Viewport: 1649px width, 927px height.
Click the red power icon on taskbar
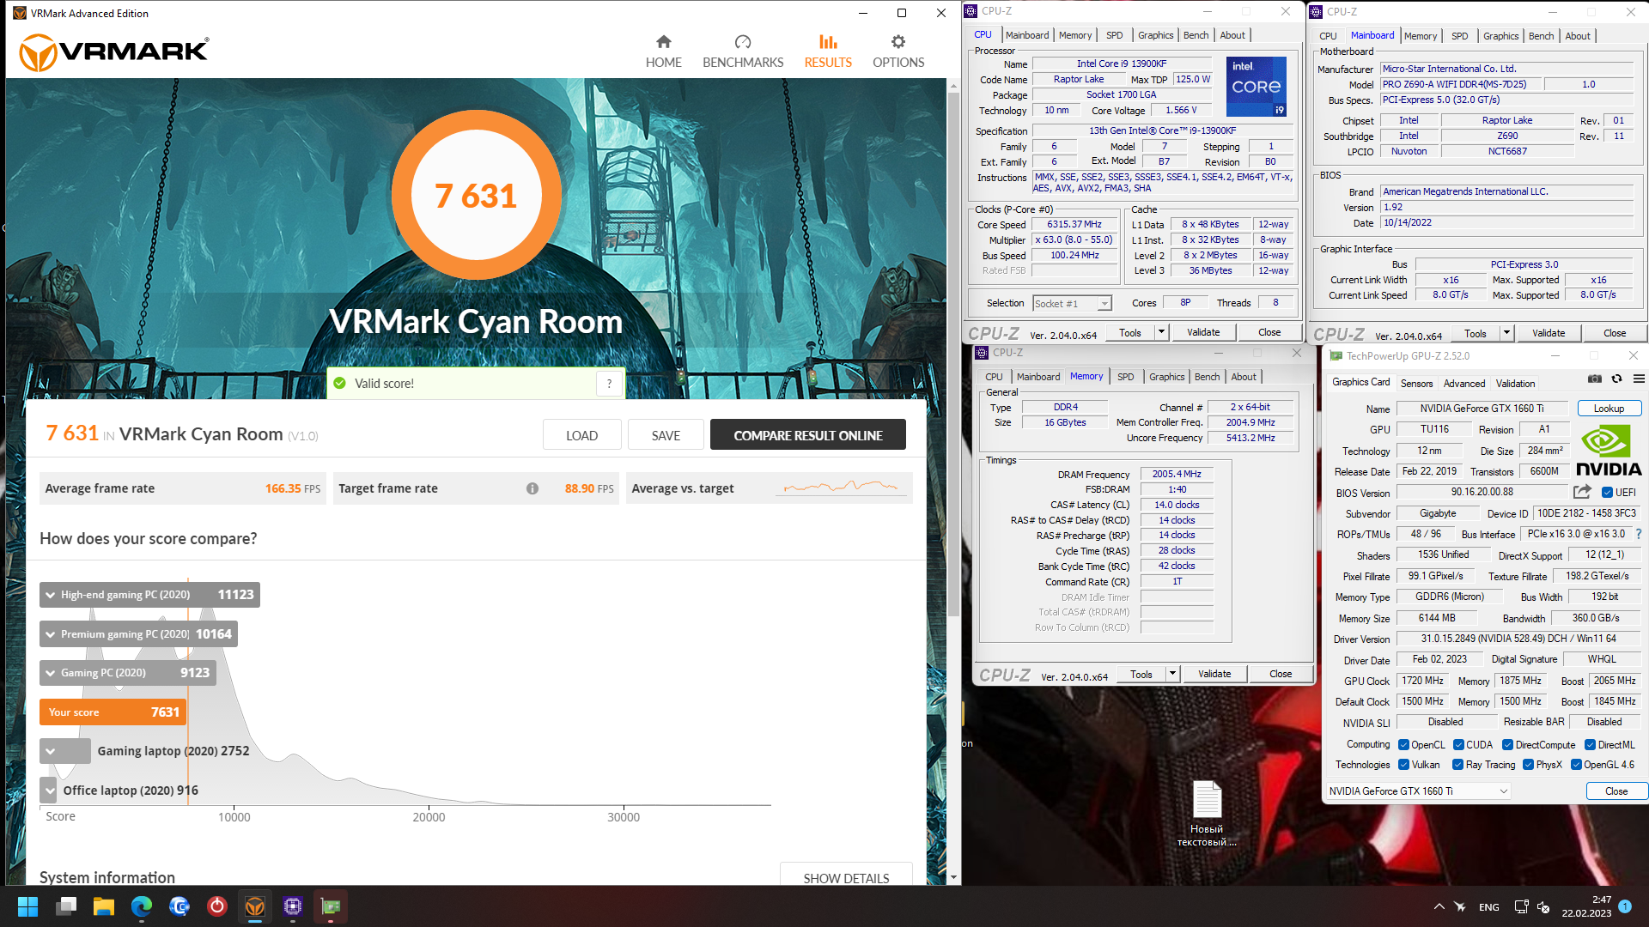click(x=217, y=906)
